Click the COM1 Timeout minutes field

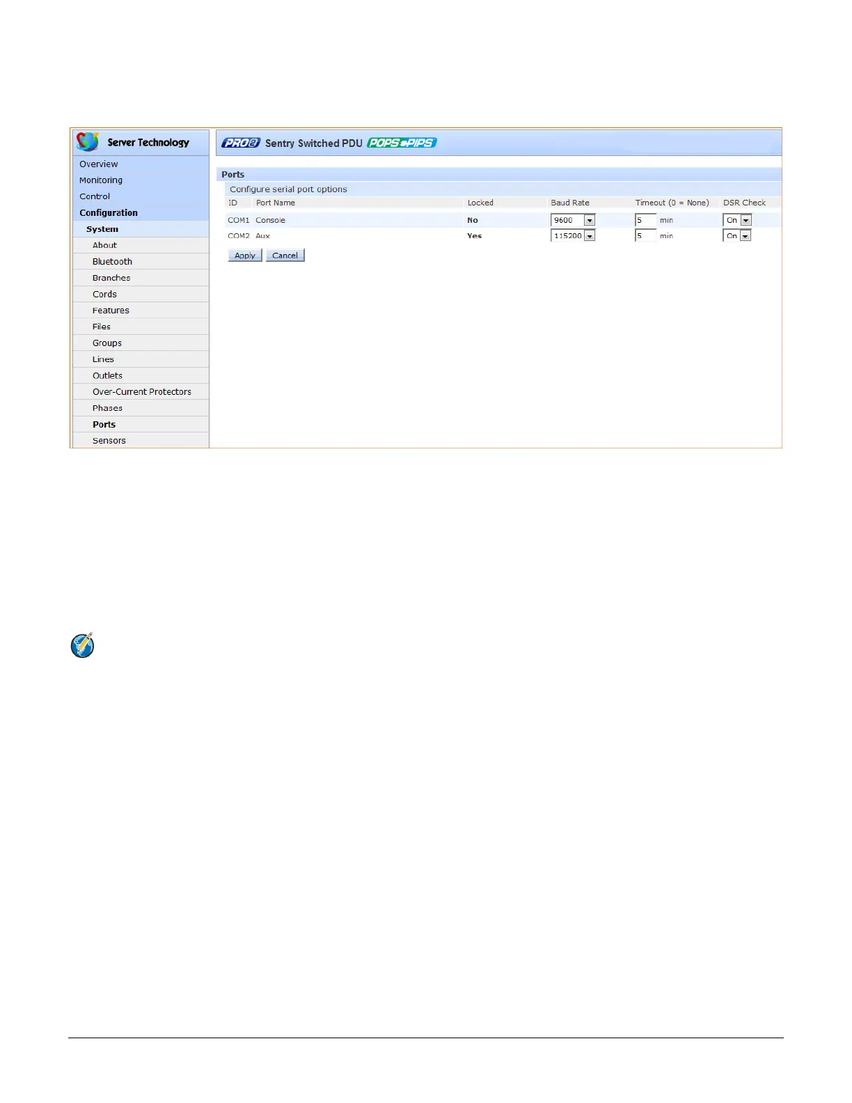[x=645, y=220]
